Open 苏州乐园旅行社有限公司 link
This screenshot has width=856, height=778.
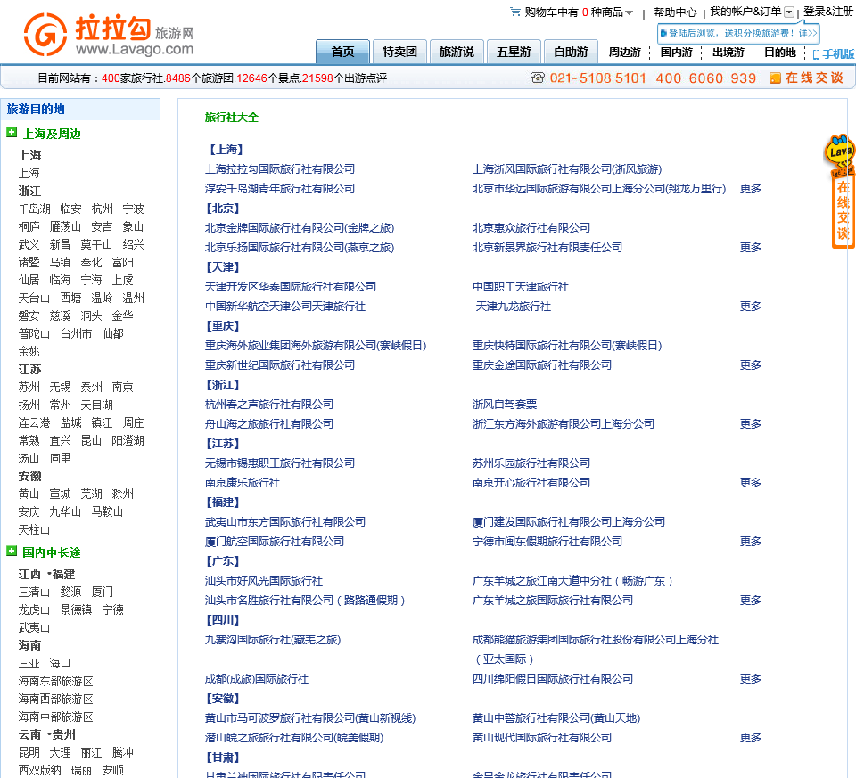click(531, 463)
